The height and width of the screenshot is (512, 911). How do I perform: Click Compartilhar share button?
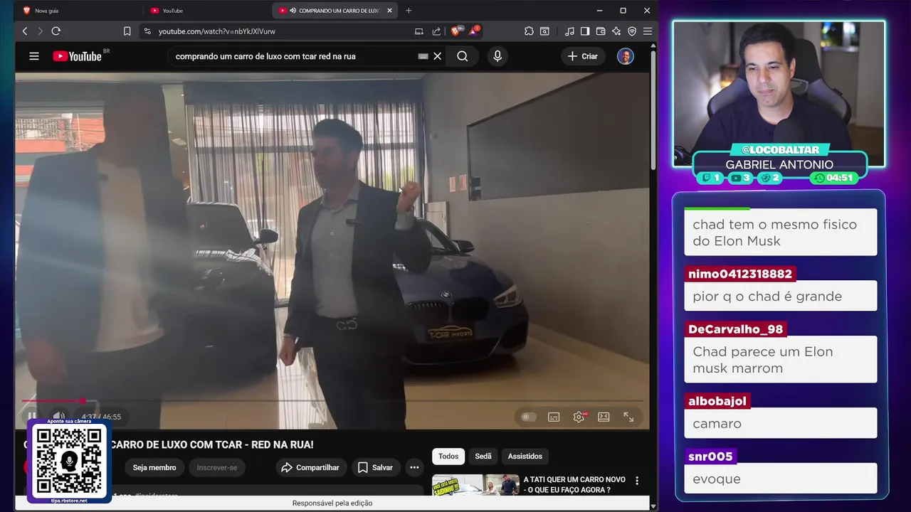point(310,467)
